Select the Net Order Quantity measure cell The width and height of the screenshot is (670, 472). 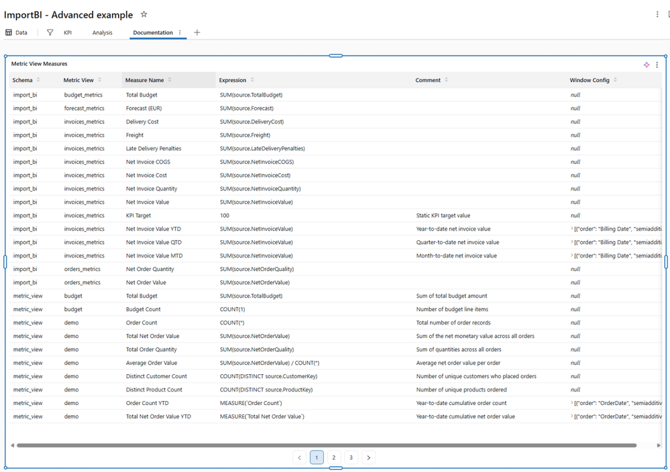(x=150, y=269)
